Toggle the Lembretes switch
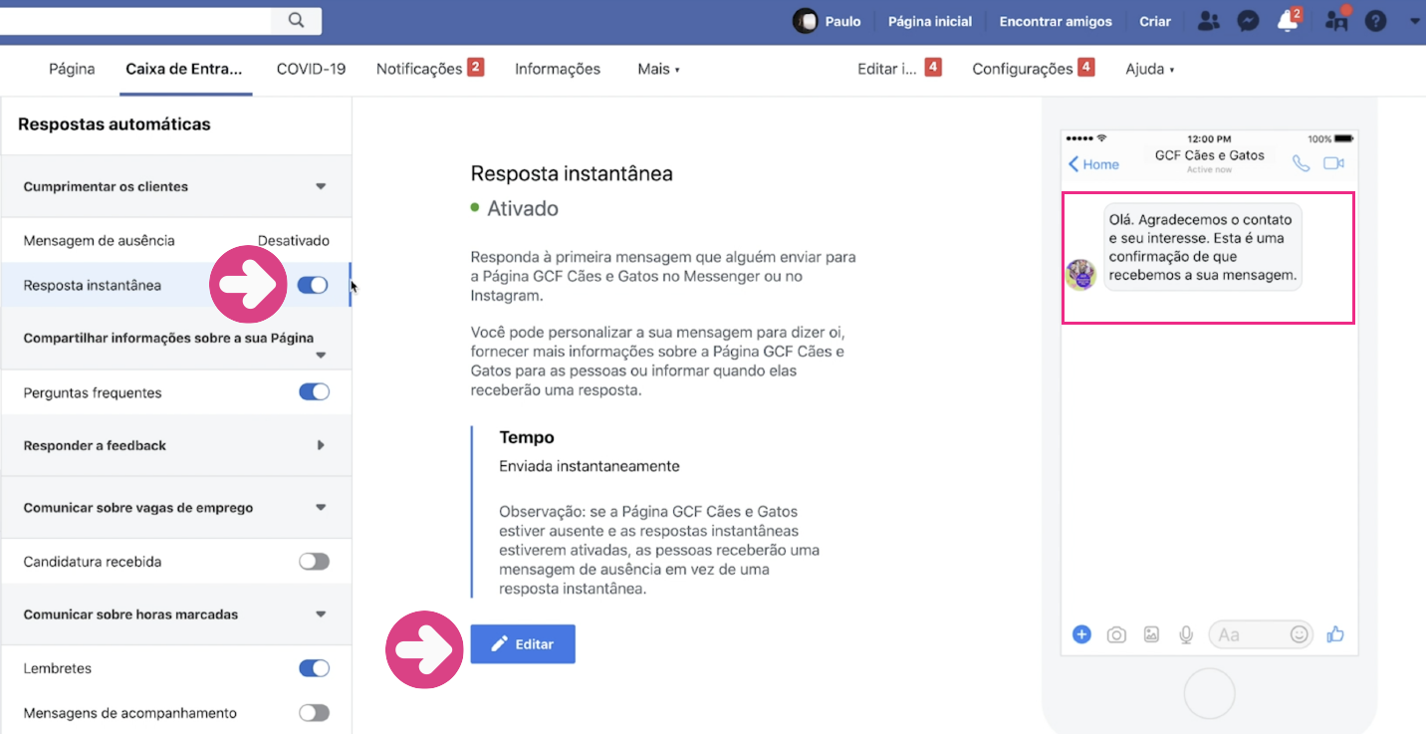 314,668
